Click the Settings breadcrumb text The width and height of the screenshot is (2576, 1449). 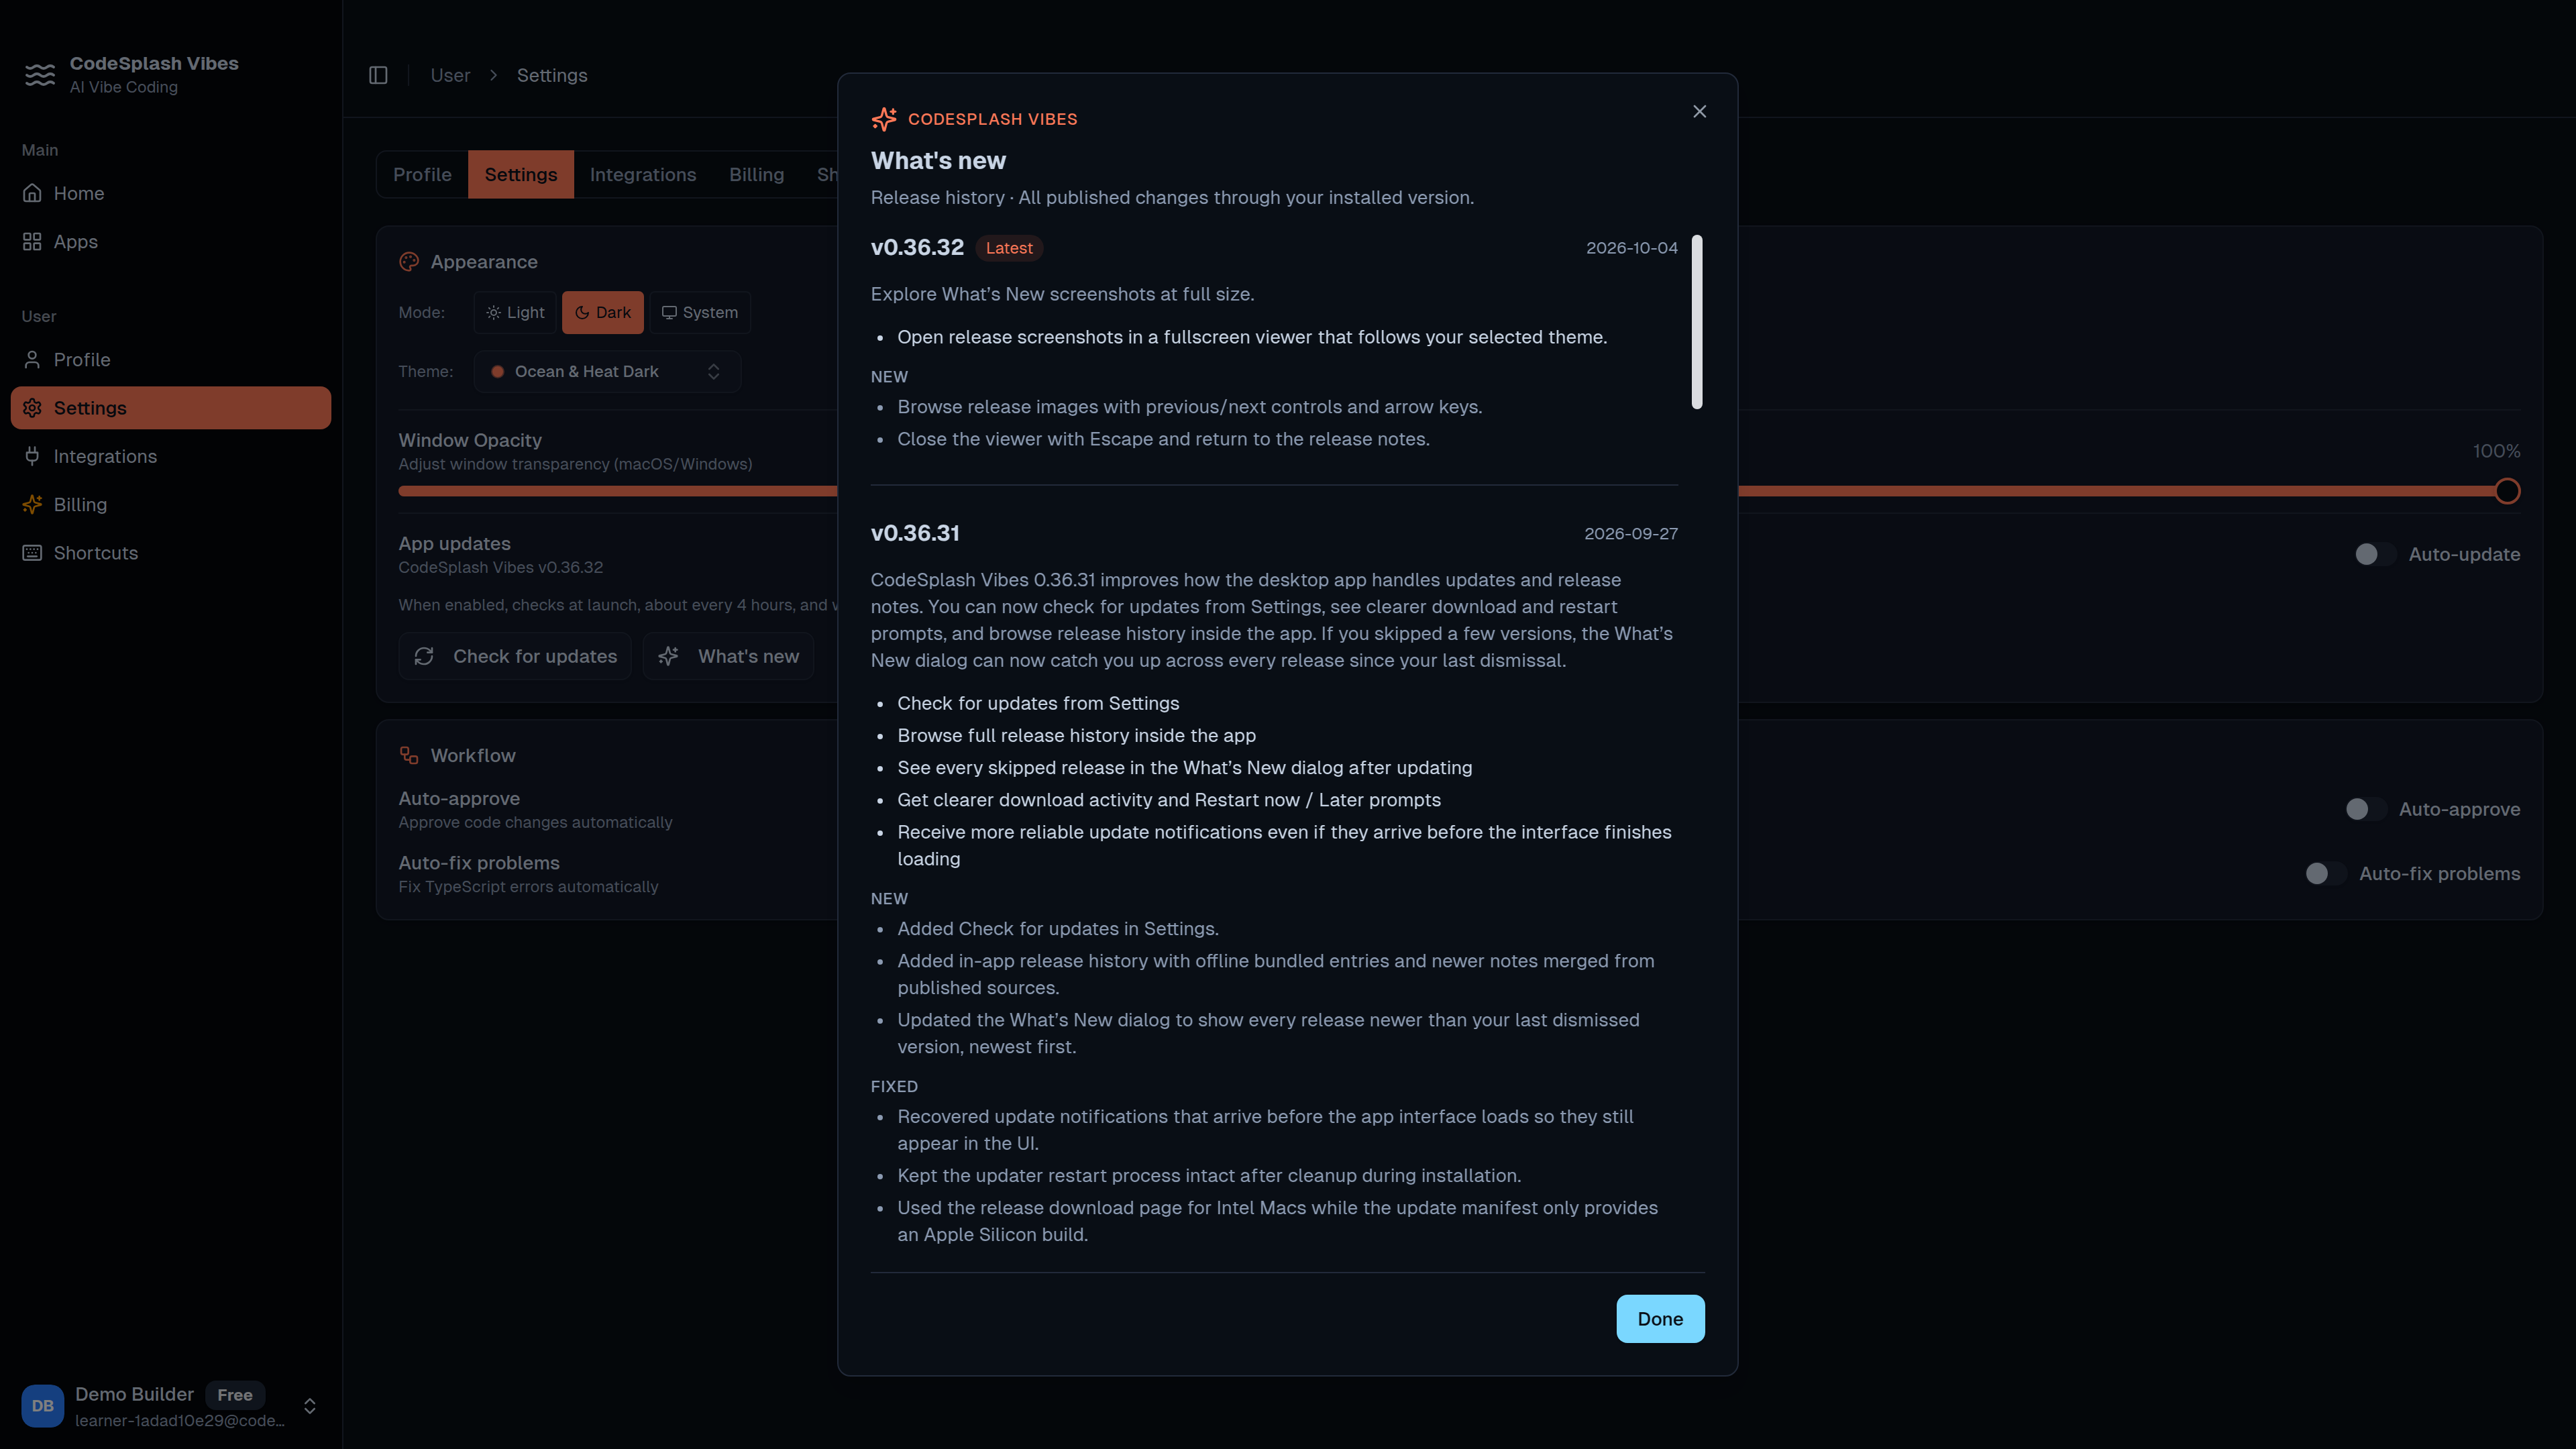click(552, 75)
